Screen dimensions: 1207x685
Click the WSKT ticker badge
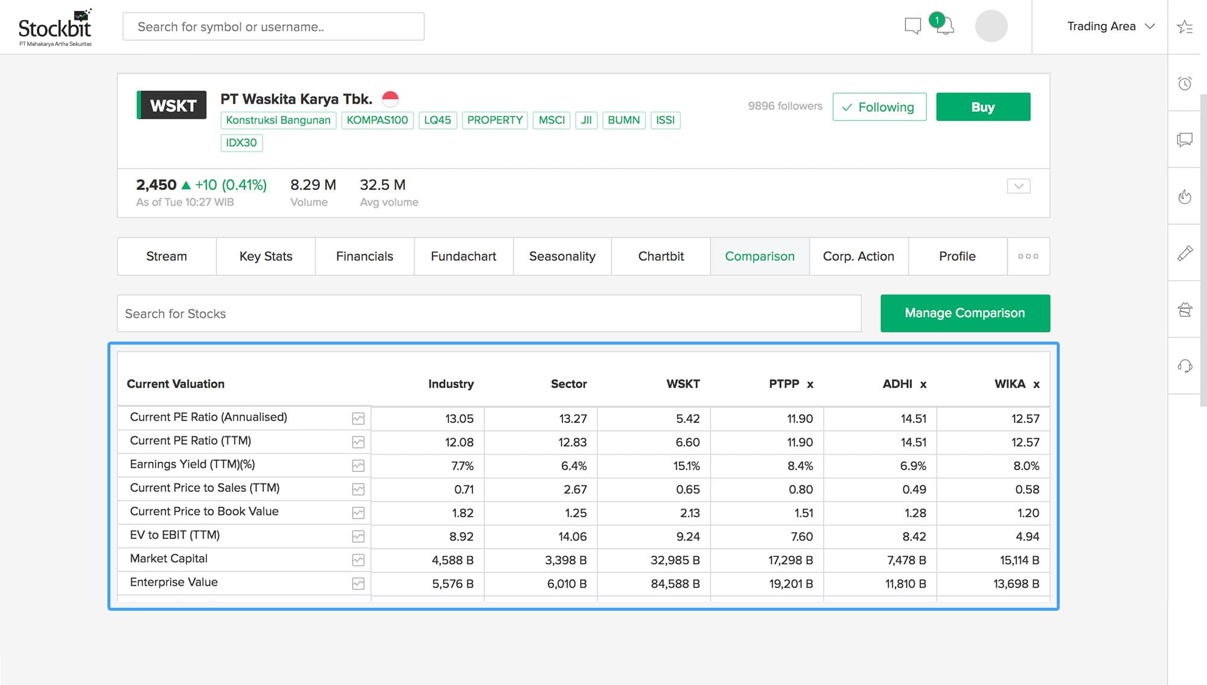tap(171, 105)
